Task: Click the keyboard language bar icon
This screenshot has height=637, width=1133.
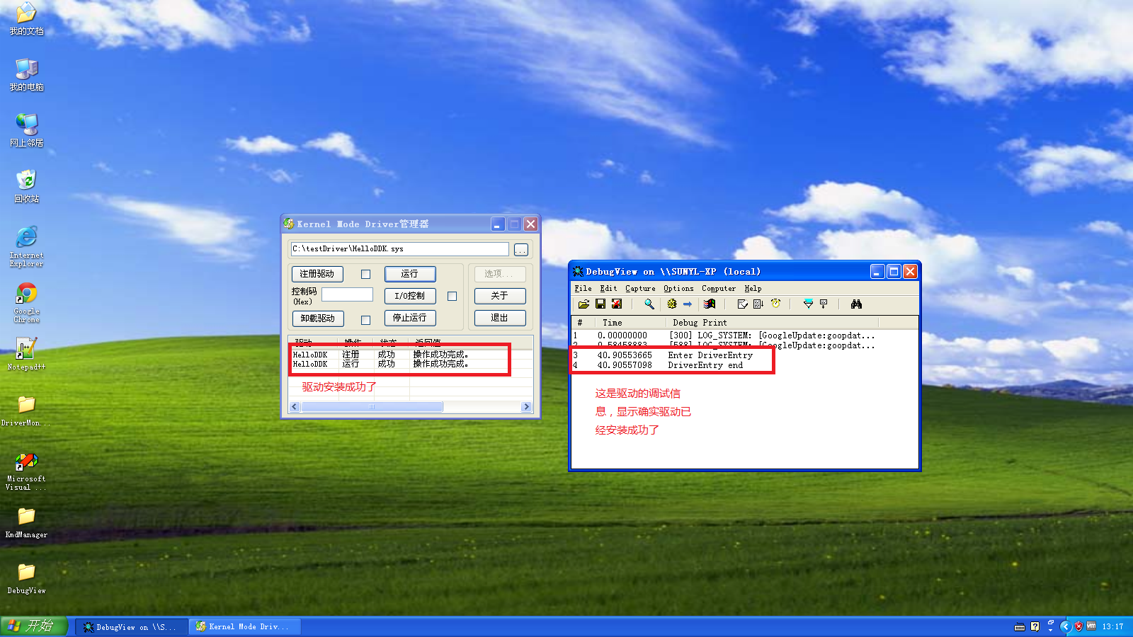Action: click(x=1020, y=626)
